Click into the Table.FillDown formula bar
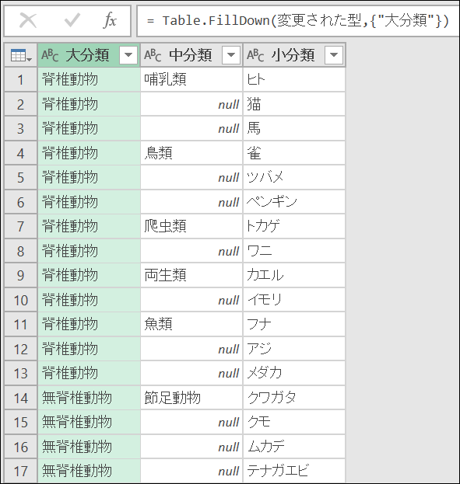Screen dimensions: 460x484 (298, 21)
